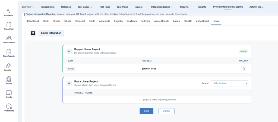Switch to the Bitbucket tab
This screenshot has width=278, height=122.
tap(80, 21)
